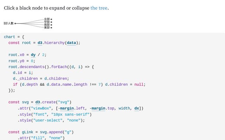Click the 'width' identifier in viewBox line

125,108
